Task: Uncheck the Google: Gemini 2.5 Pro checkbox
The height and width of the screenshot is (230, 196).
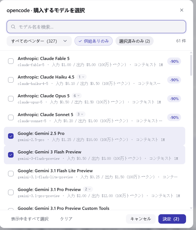Action: coord(11,136)
